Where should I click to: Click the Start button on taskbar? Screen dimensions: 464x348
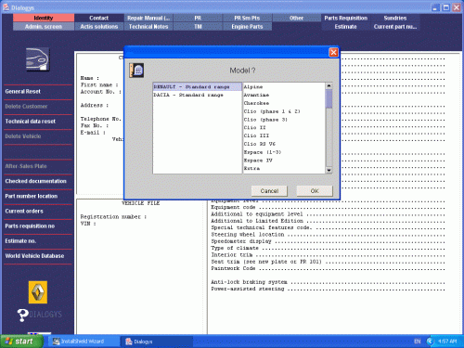[x=21, y=342]
